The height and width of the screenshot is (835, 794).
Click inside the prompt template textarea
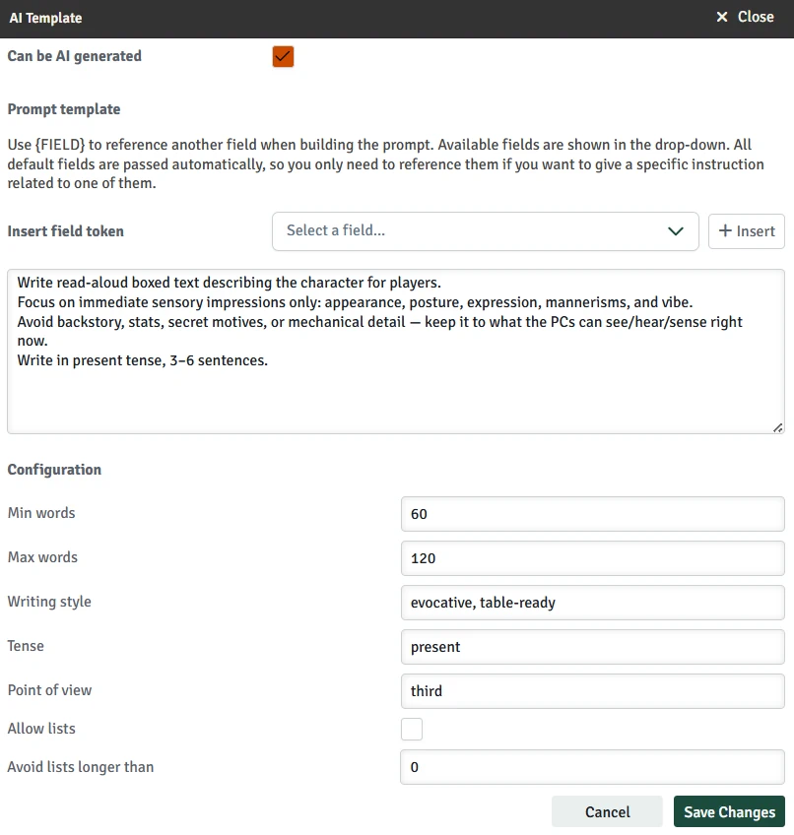pos(394,350)
